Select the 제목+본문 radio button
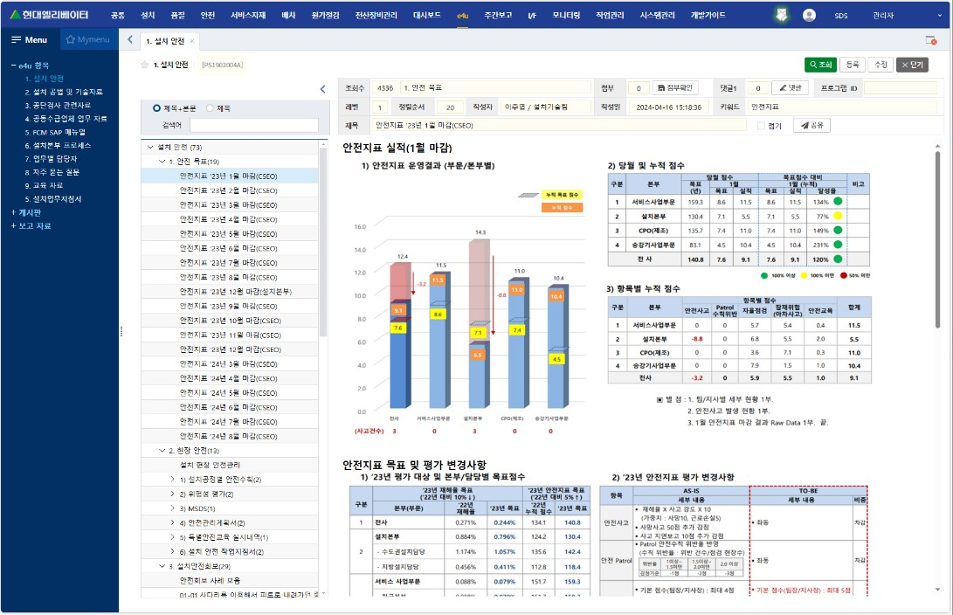 pos(156,108)
